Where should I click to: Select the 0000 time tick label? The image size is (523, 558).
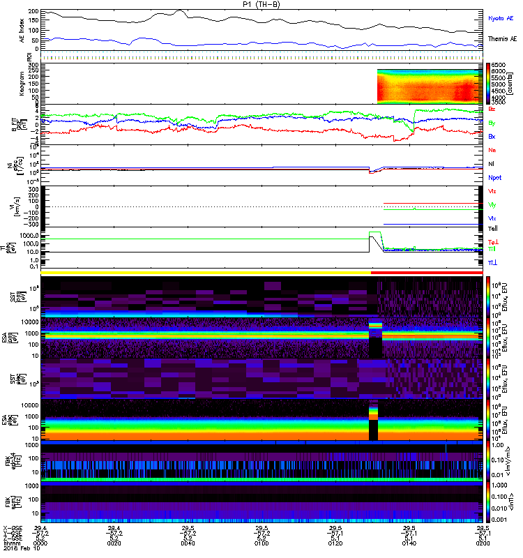point(40,543)
